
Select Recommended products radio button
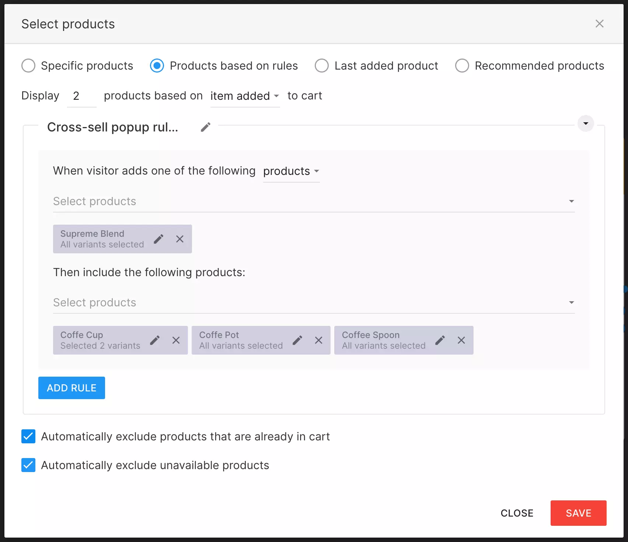pyautogui.click(x=462, y=66)
